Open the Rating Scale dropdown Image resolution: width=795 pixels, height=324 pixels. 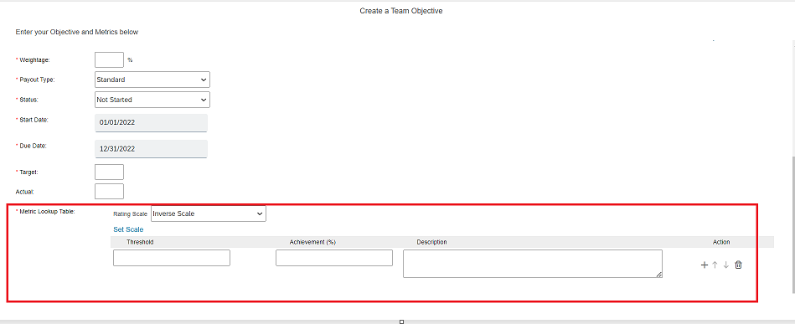tap(209, 214)
